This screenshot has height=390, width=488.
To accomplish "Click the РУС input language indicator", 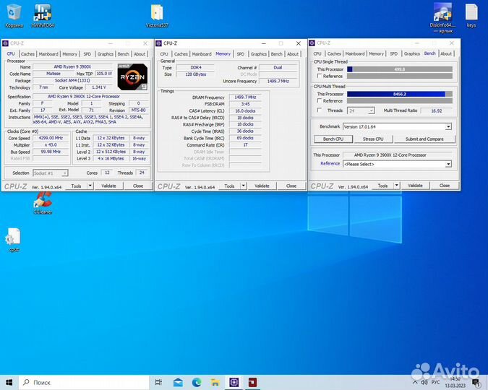I will click(435, 382).
